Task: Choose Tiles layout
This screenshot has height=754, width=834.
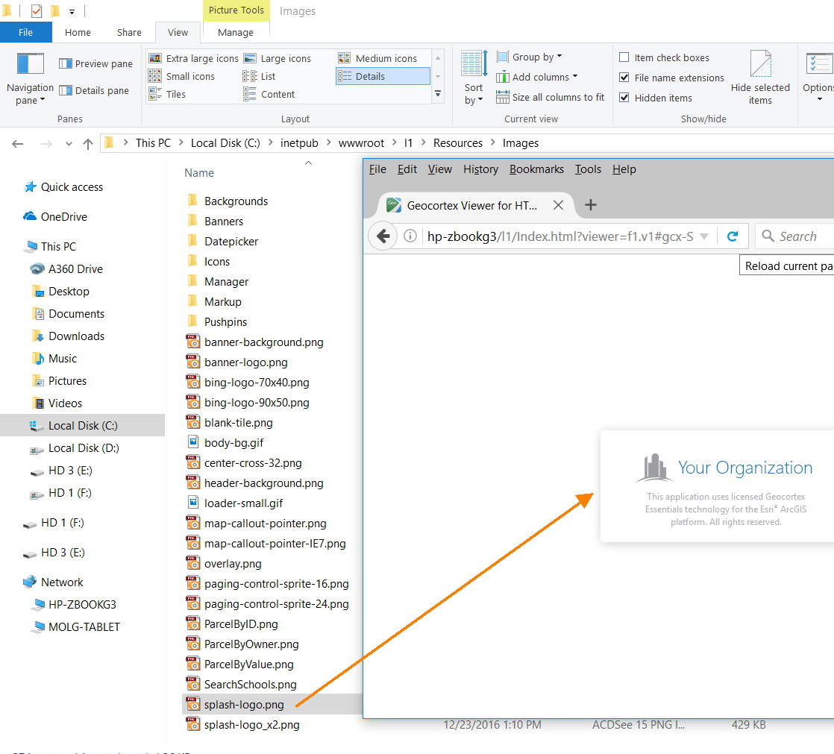Action: pyautogui.click(x=168, y=94)
